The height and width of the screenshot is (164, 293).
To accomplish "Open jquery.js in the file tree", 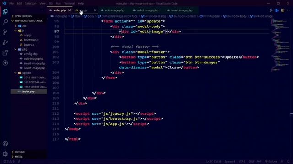I will (x=28, y=45).
